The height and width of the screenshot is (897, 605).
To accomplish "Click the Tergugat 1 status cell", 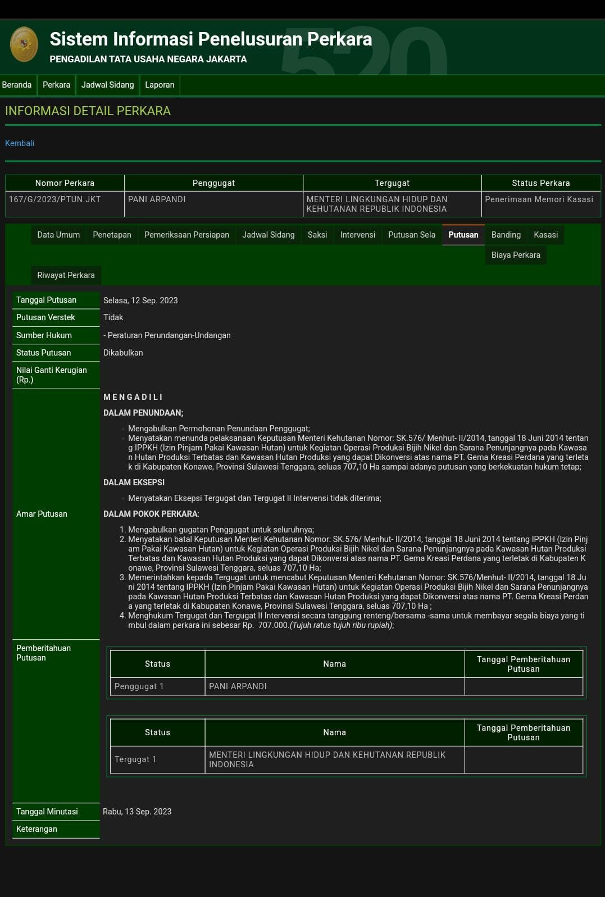I will (158, 759).
